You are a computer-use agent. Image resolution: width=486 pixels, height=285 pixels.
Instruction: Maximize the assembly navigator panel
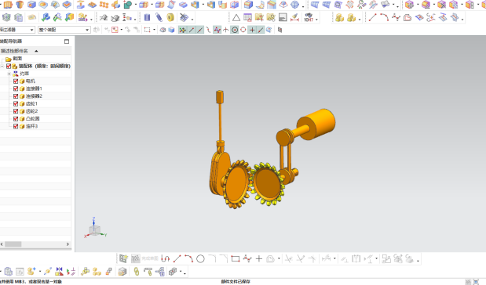(x=67, y=41)
